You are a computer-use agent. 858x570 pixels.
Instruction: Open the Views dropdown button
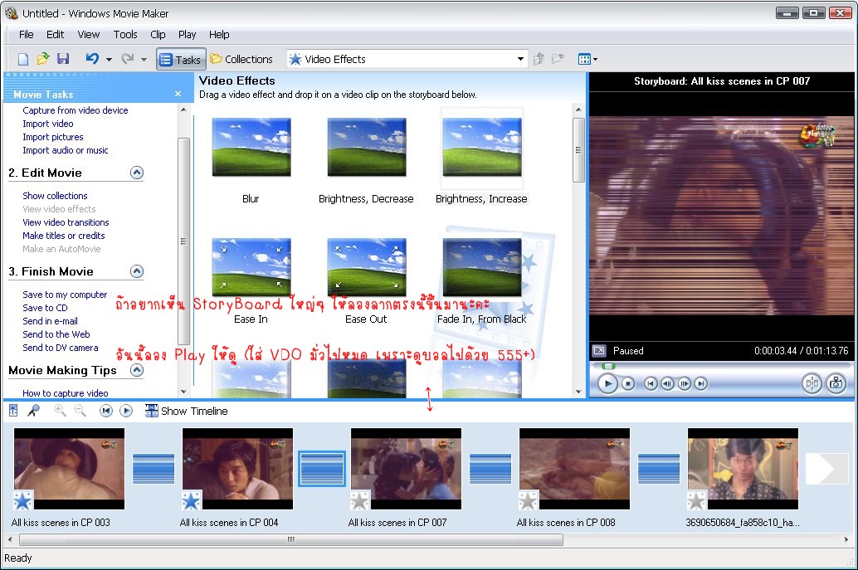(x=587, y=59)
